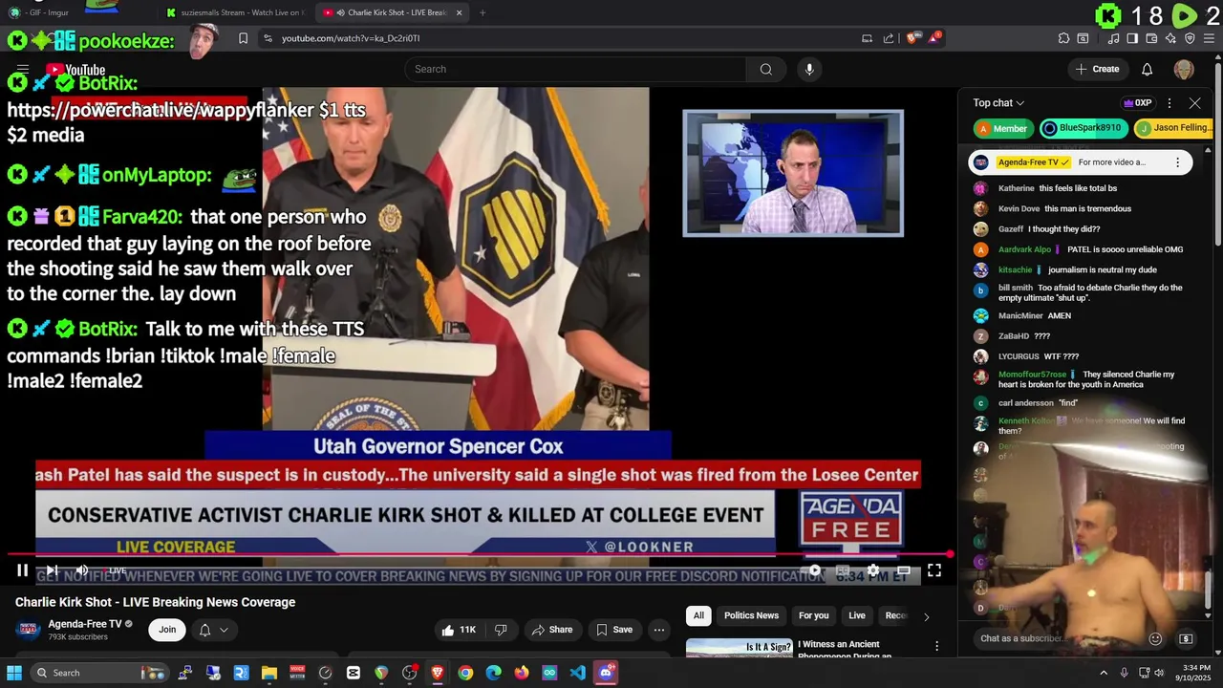Screen dimensions: 1223x688
Task: Click the BlueSpark8910 chip in chat
Action: (x=1083, y=128)
